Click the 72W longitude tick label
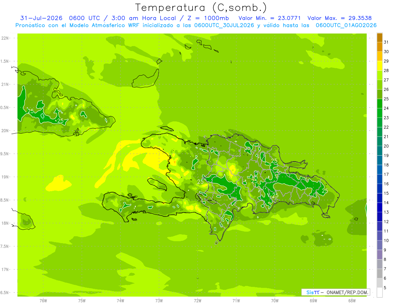This screenshot has height=305, width=395. pos(197,300)
